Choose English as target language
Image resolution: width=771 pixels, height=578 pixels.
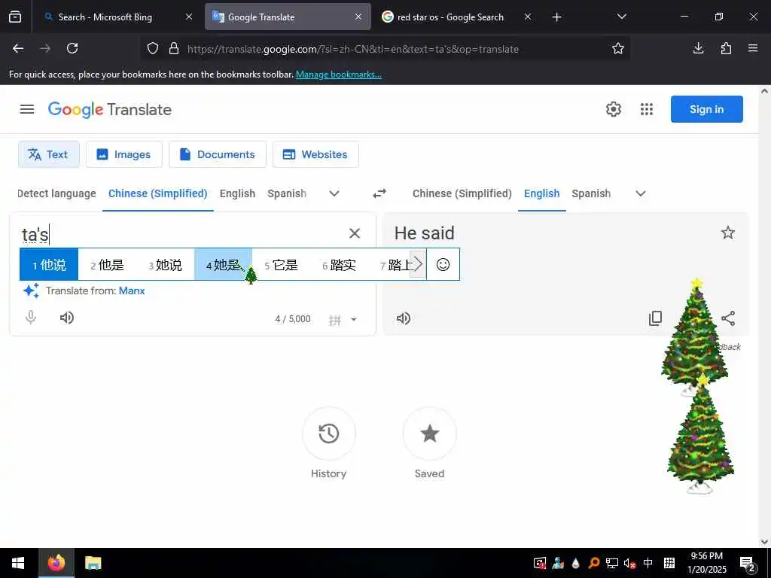pos(542,193)
